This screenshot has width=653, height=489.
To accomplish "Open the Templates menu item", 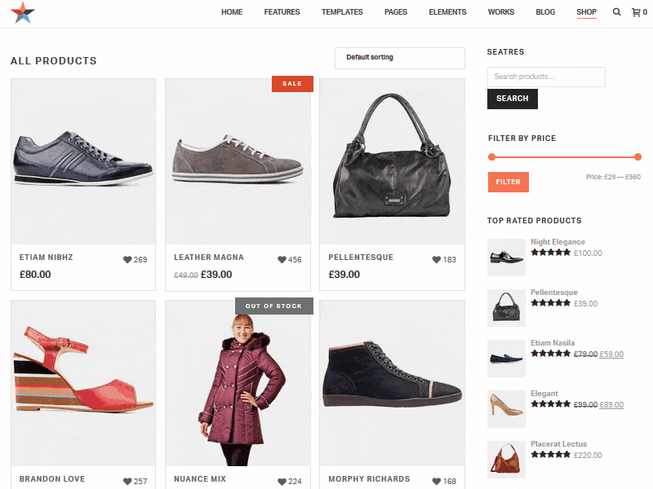I will pos(342,12).
